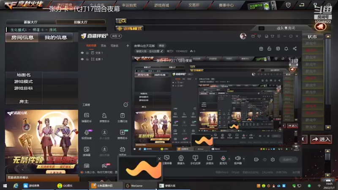Click the TV-shaped toolbox icon
The height and width of the screenshot is (190, 338).
tap(123, 150)
